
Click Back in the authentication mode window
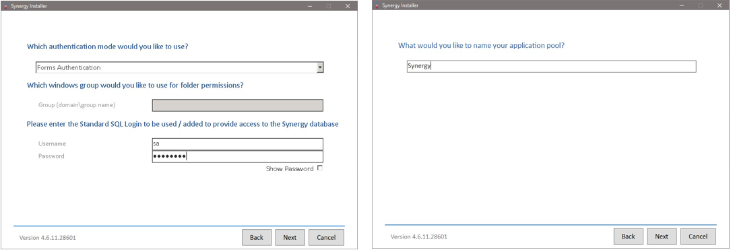click(257, 237)
